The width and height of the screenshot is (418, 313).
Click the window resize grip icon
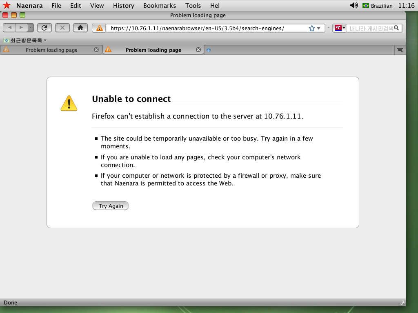pyautogui.click(x=402, y=303)
